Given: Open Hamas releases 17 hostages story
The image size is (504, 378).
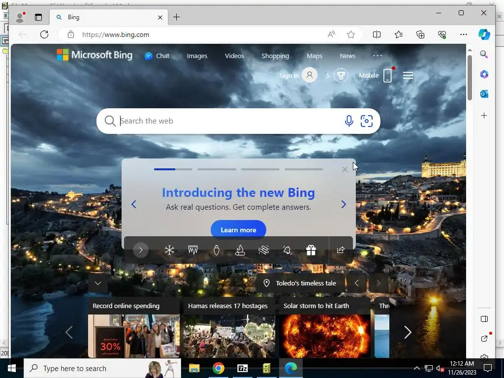Looking at the screenshot, I should click(229, 327).
